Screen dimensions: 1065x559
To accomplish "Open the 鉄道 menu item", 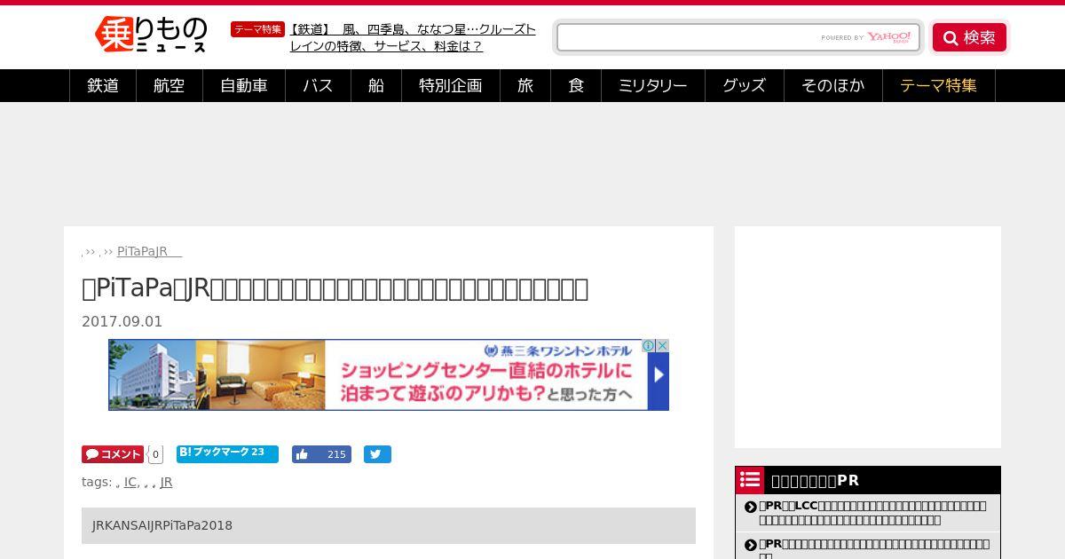I will (x=103, y=85).
